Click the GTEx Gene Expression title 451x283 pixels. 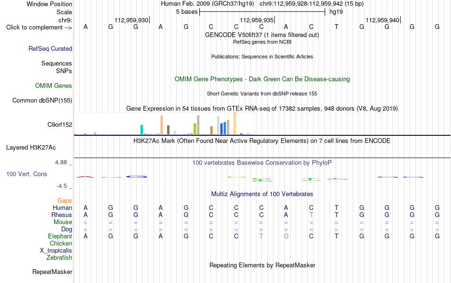(262, 108)
